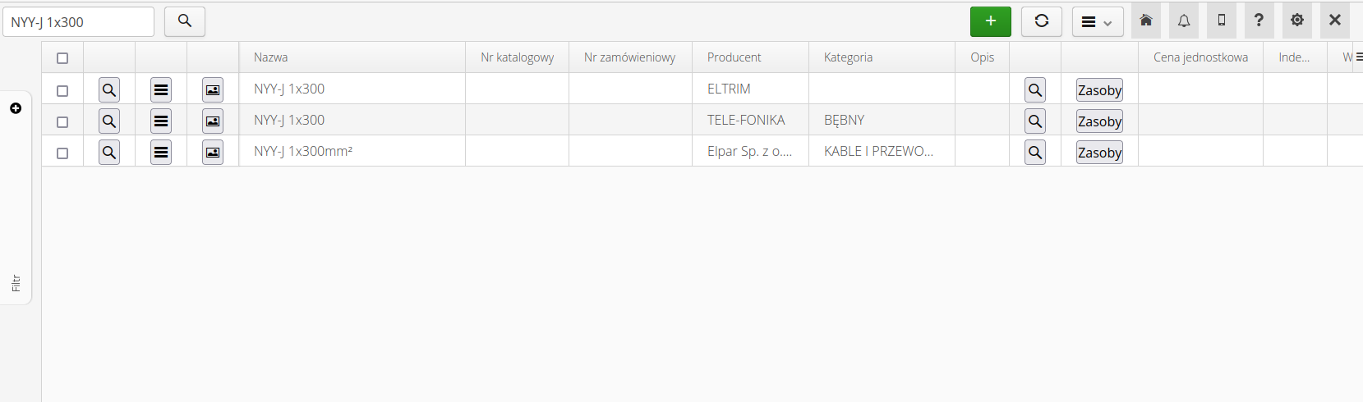Screen dimensions: 1363x402
Task: Click Zasoby button in Elpar row
Action: point(1099,153)
